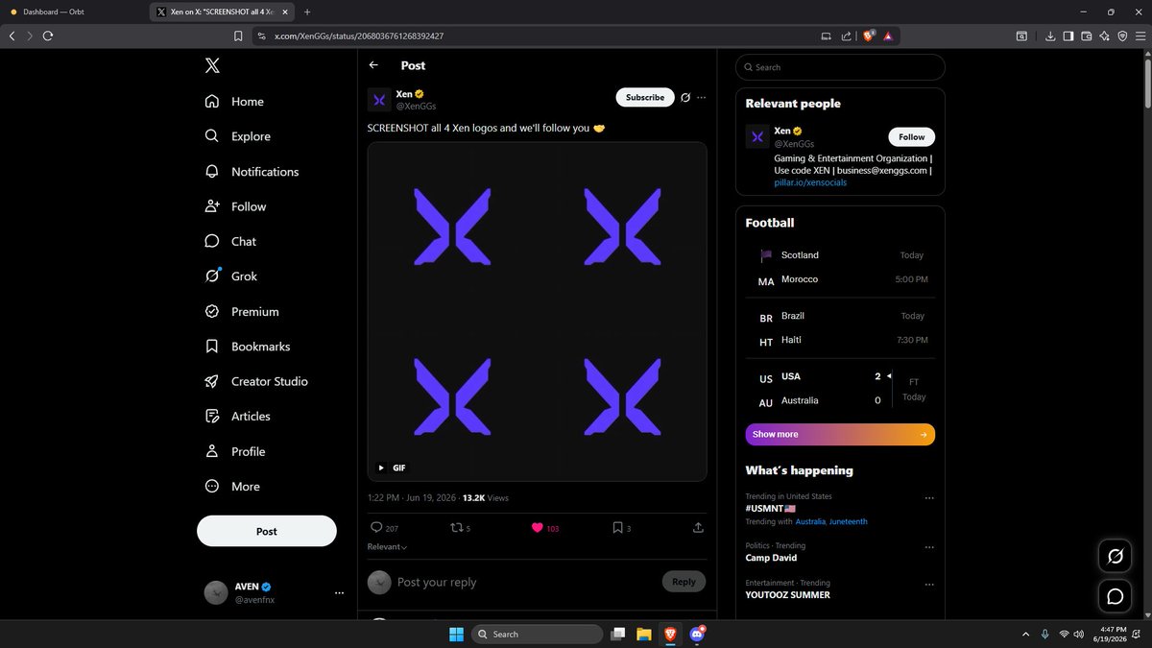1152x648 pixels.
Task: Click the large Post button
Action: [x=267, y=531]
